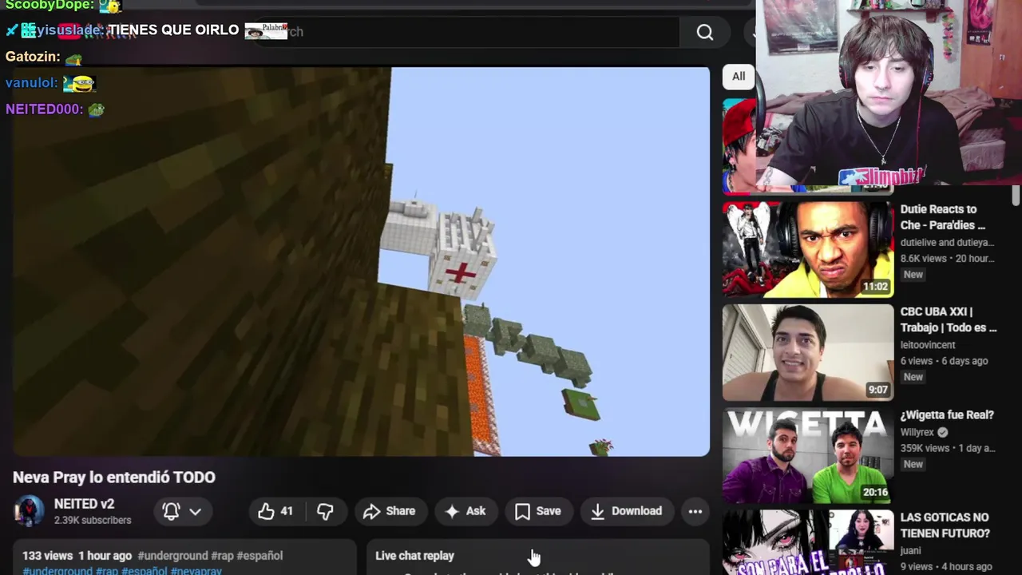Download the video

pyautogui.click(x=627, y=511)
